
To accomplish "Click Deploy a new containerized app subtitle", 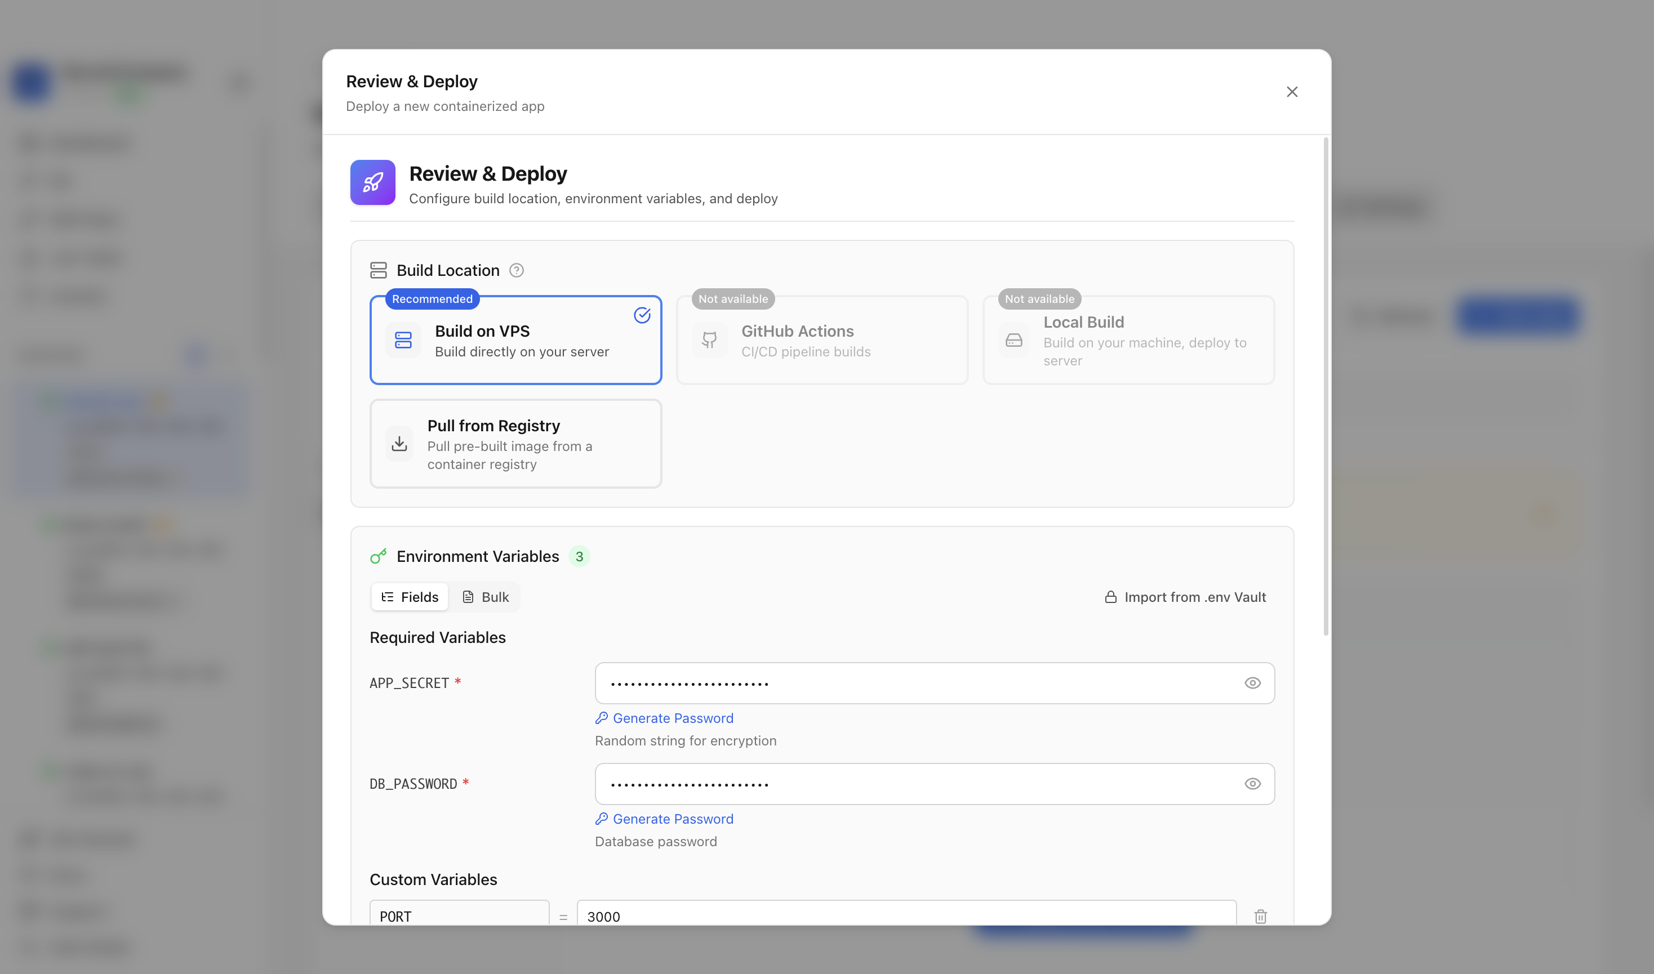I will tap(444, 106).
